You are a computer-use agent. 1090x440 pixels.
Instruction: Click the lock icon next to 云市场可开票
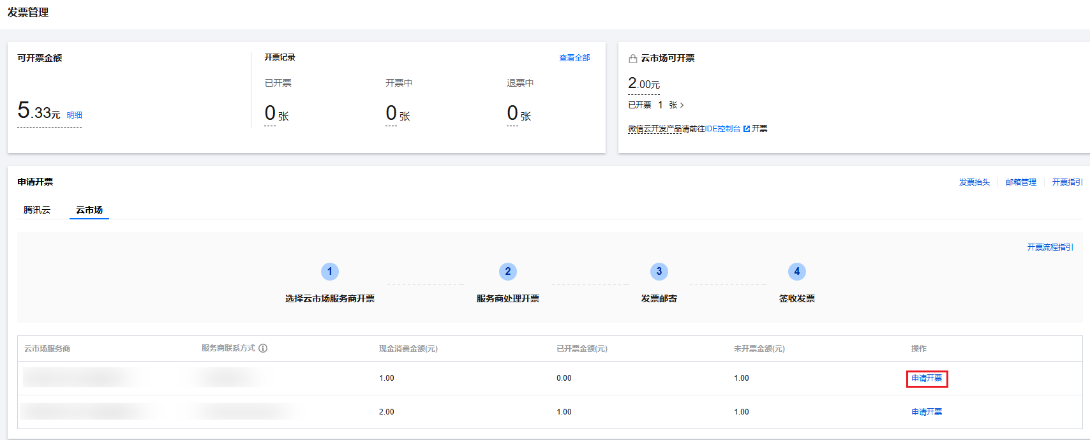(x=633, y=59)
